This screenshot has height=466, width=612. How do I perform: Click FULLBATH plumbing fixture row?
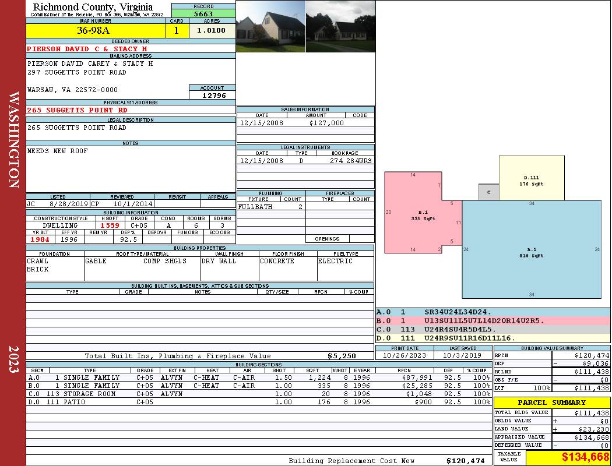click(x=271, y=207)
